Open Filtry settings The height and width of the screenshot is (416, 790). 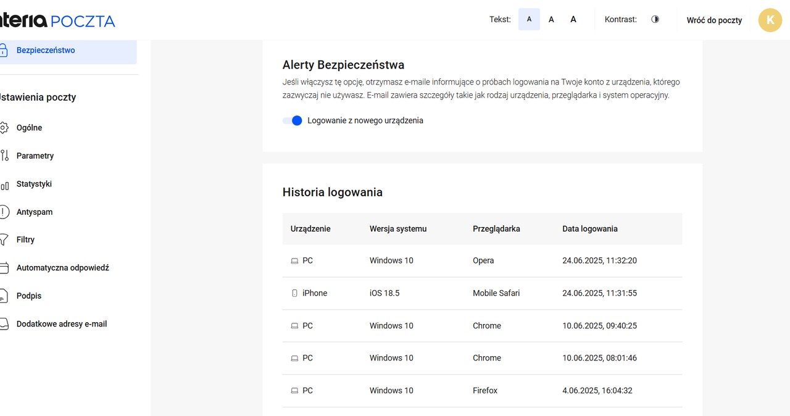[x=25, y=239]
